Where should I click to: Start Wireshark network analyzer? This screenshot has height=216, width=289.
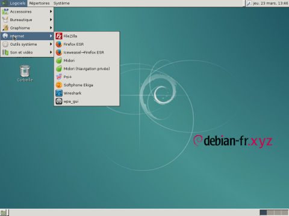coord(87,93)
